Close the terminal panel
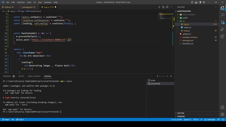226x127 pixels. click(x=171, y=76)
